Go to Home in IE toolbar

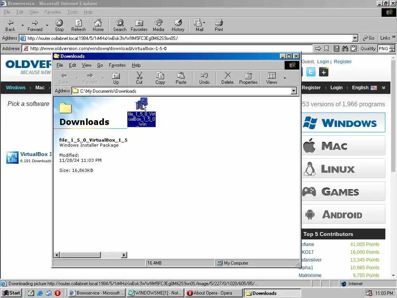pyautogui.click(x=98, y=25)
